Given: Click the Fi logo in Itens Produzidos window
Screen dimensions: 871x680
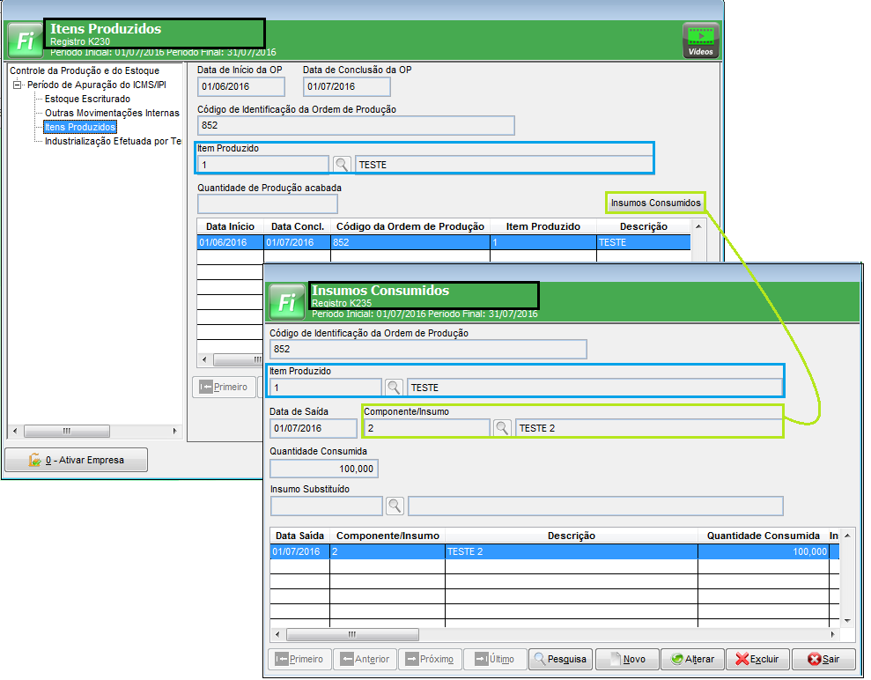Looking at the screenshot, I should tap(26, 41).
